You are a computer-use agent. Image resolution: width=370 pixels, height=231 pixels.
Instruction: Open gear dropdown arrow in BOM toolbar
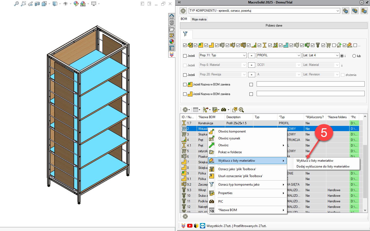pos(189,110)
